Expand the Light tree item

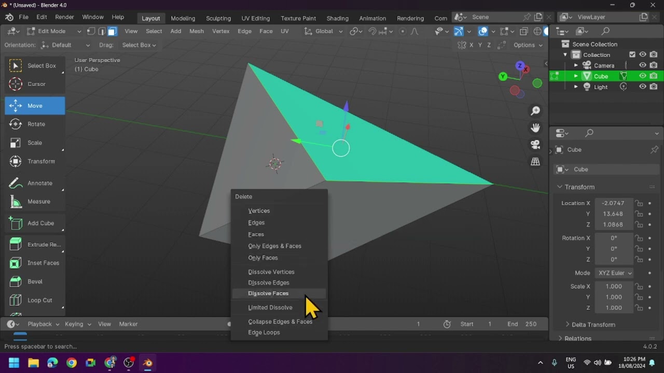pos(576,87)
